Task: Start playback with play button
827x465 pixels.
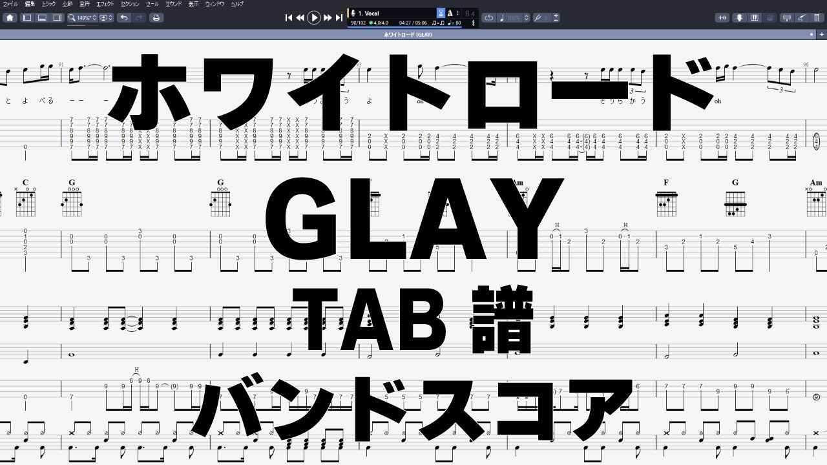Action: click(314, 17)
